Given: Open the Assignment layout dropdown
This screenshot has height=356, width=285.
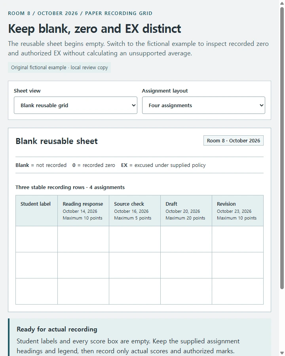Looking at the screenshot, I should point(203,105).
